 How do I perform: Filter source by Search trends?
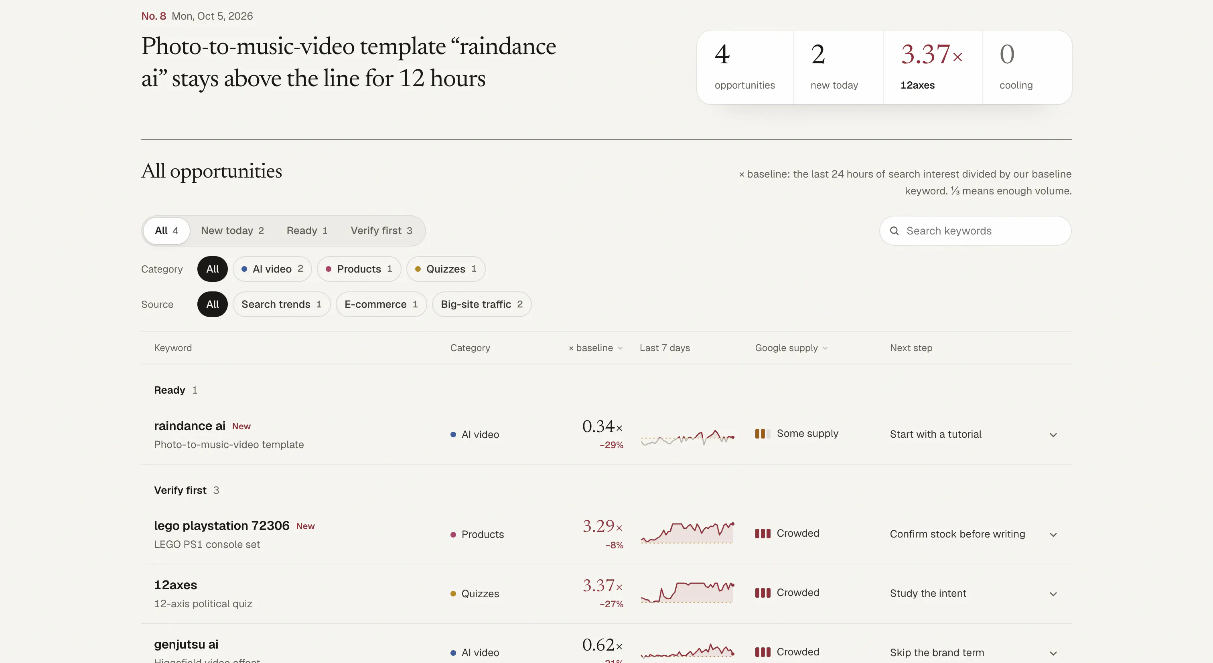tap(282, 304)
